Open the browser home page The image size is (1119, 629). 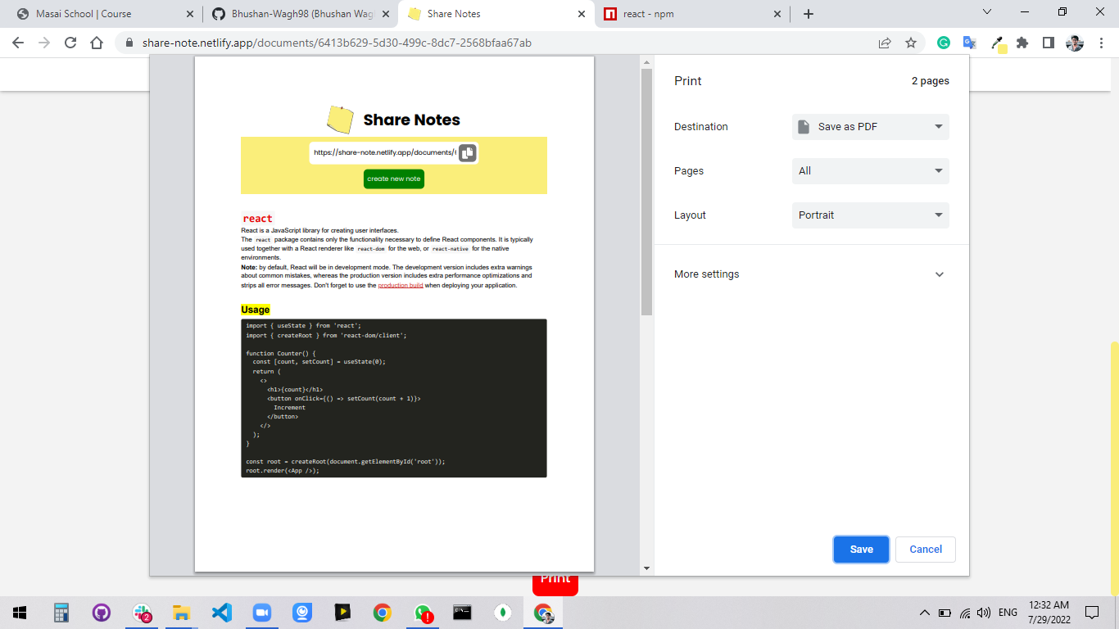[97, 43]
